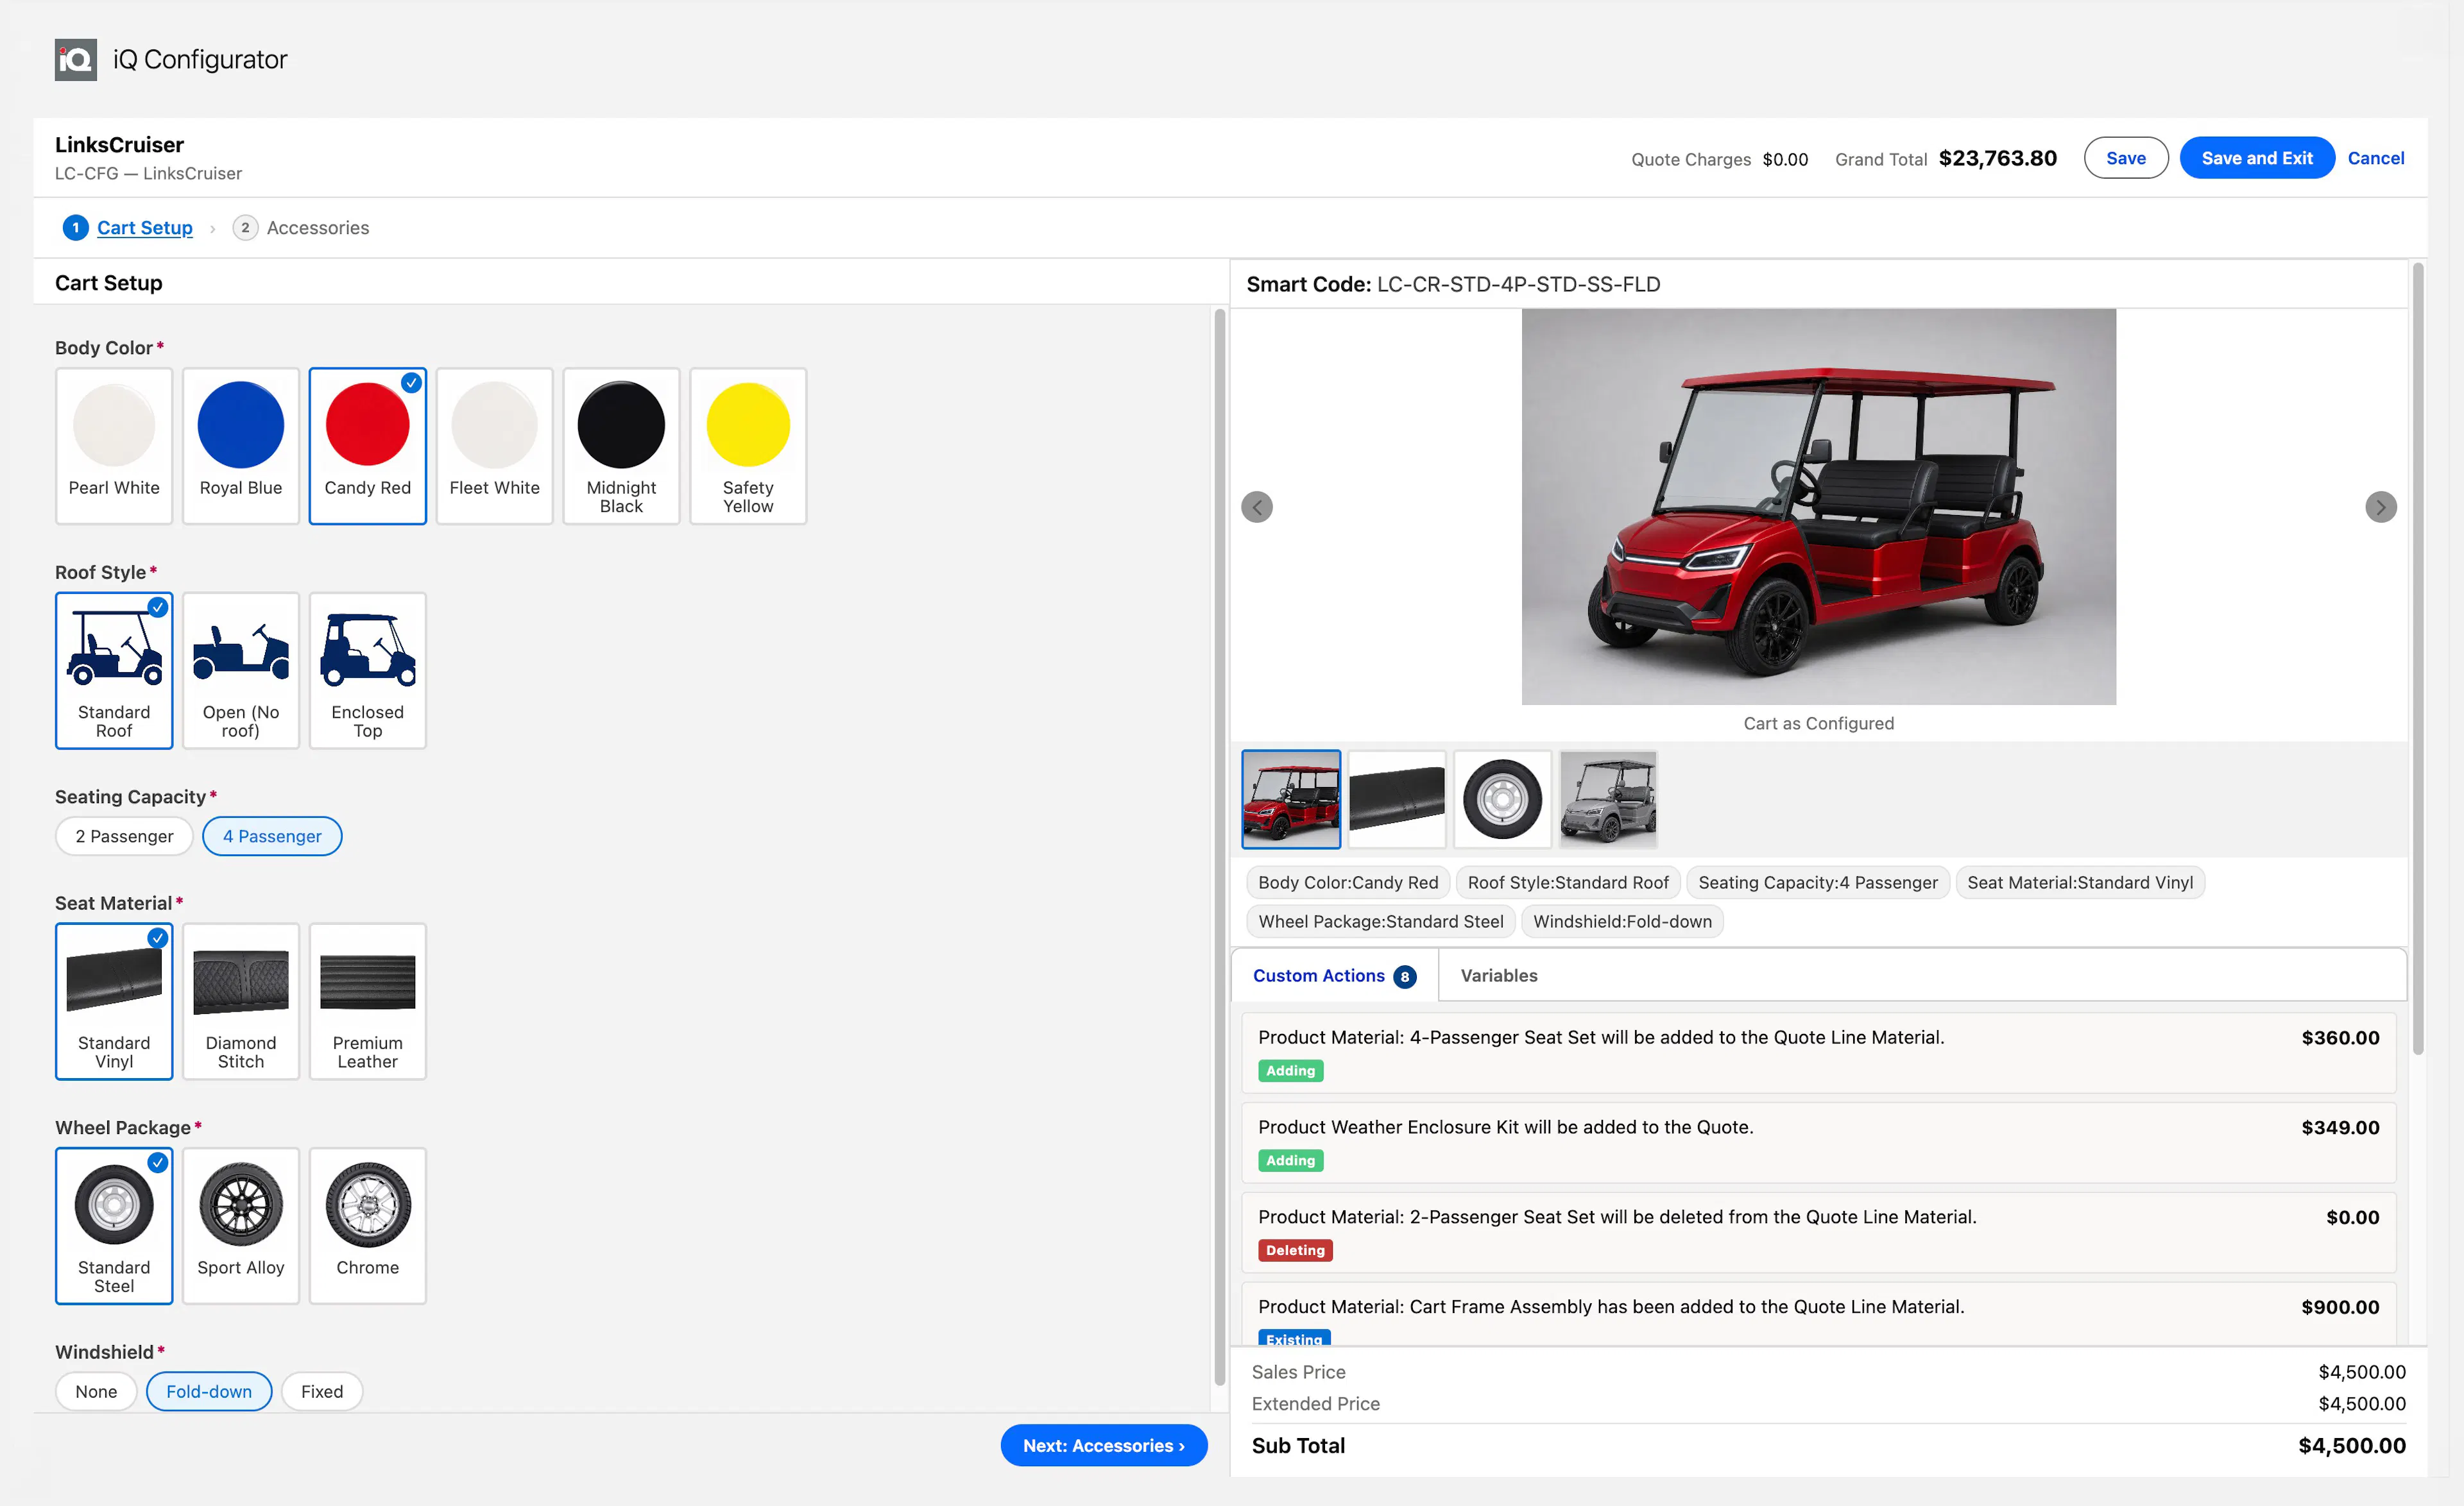Screen dimensions: 2464x1506
Task: Choose Safety Yellow body color swatch
Action: (748, 446)
